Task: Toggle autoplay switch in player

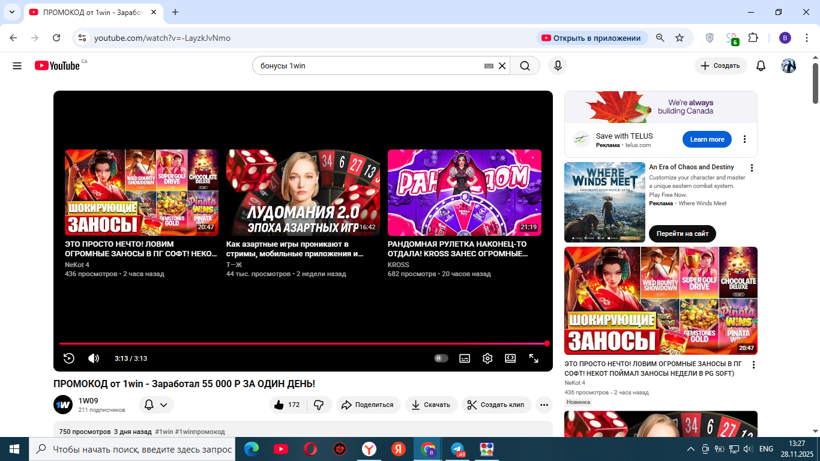Action: (x=441, y=358)
